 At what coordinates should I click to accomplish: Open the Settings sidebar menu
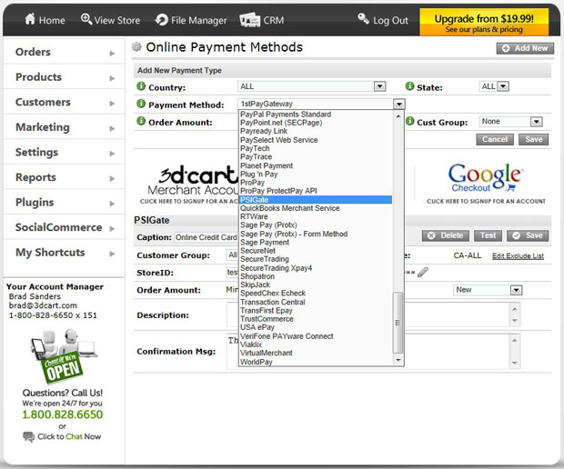65,153
